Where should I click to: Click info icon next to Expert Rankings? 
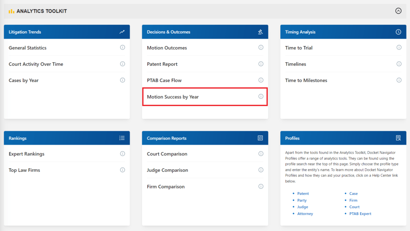click(x=123, y=154)
